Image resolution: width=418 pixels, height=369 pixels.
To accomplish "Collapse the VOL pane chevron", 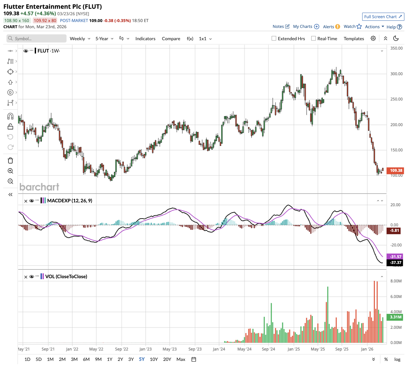I will pos(382,277).
